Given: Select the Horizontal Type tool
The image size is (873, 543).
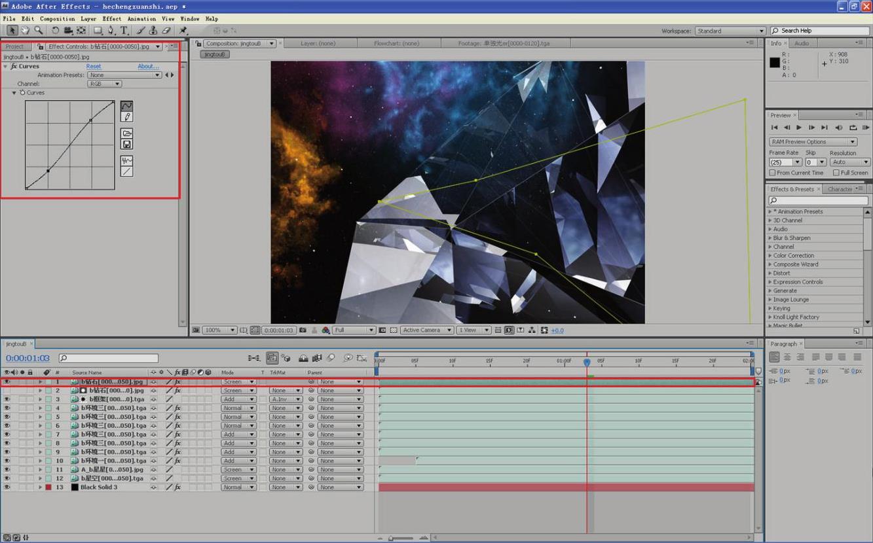Looking at the screenshot, I should [x=123, y=30].
